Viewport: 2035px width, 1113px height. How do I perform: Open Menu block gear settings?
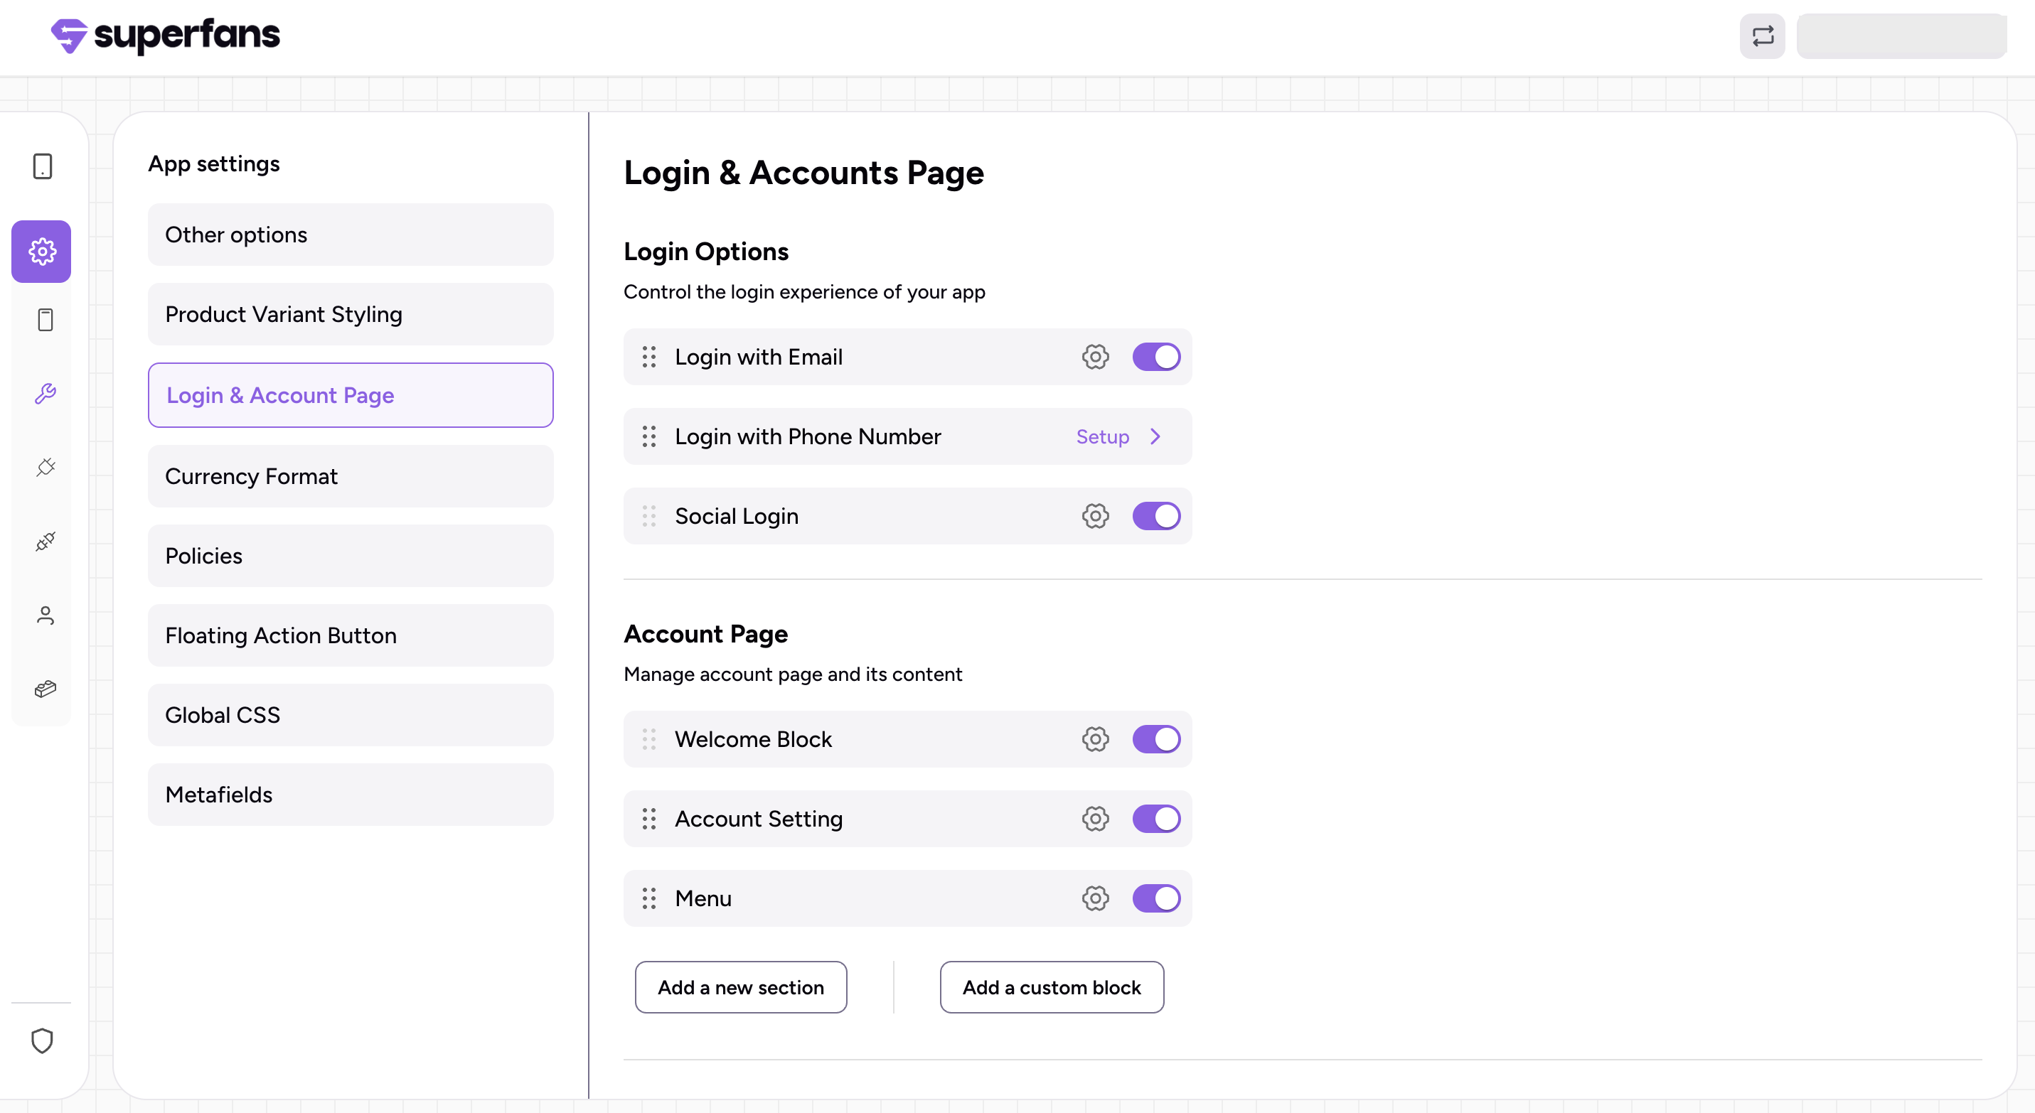click(x=1095, y=898)
